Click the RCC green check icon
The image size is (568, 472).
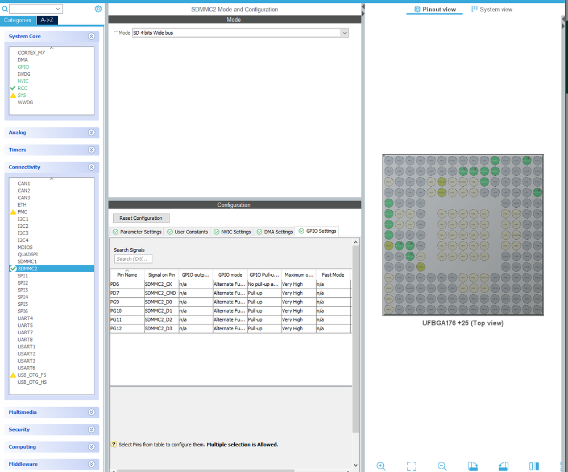pyautogui.click(x=13, y=88)
